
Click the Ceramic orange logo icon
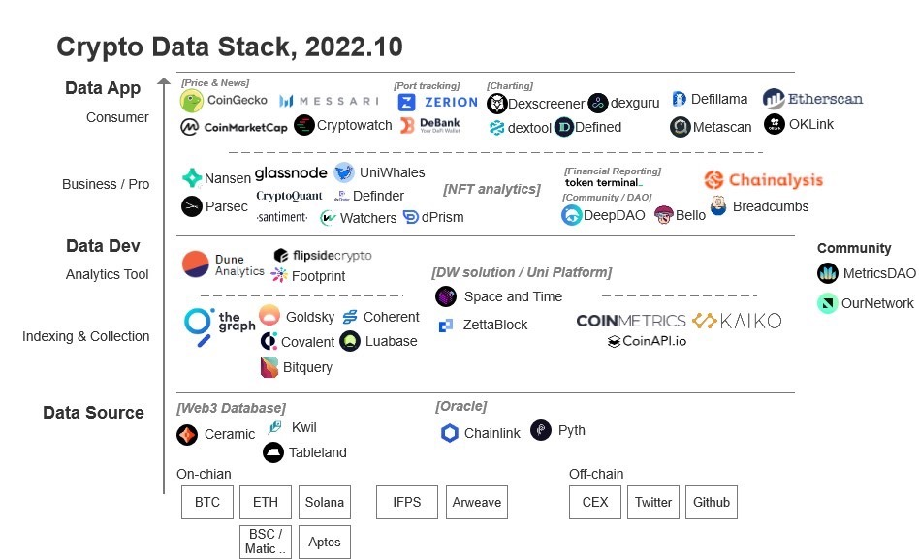tap(187, 435)
